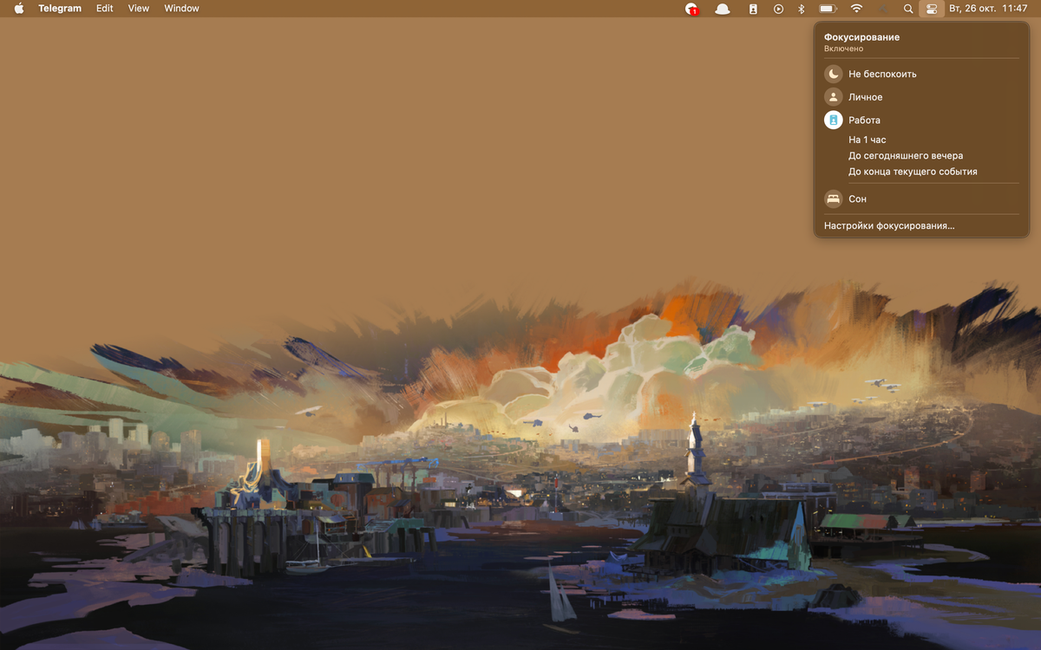Screen dimensions: 1041x650
Task: Open the Bluetooth menu bar icon
Action: [x=802, y=9]
